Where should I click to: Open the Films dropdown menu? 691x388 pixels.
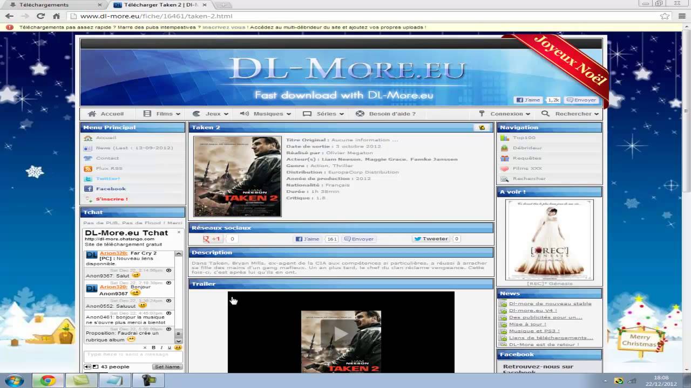click(x=163, y=114)
